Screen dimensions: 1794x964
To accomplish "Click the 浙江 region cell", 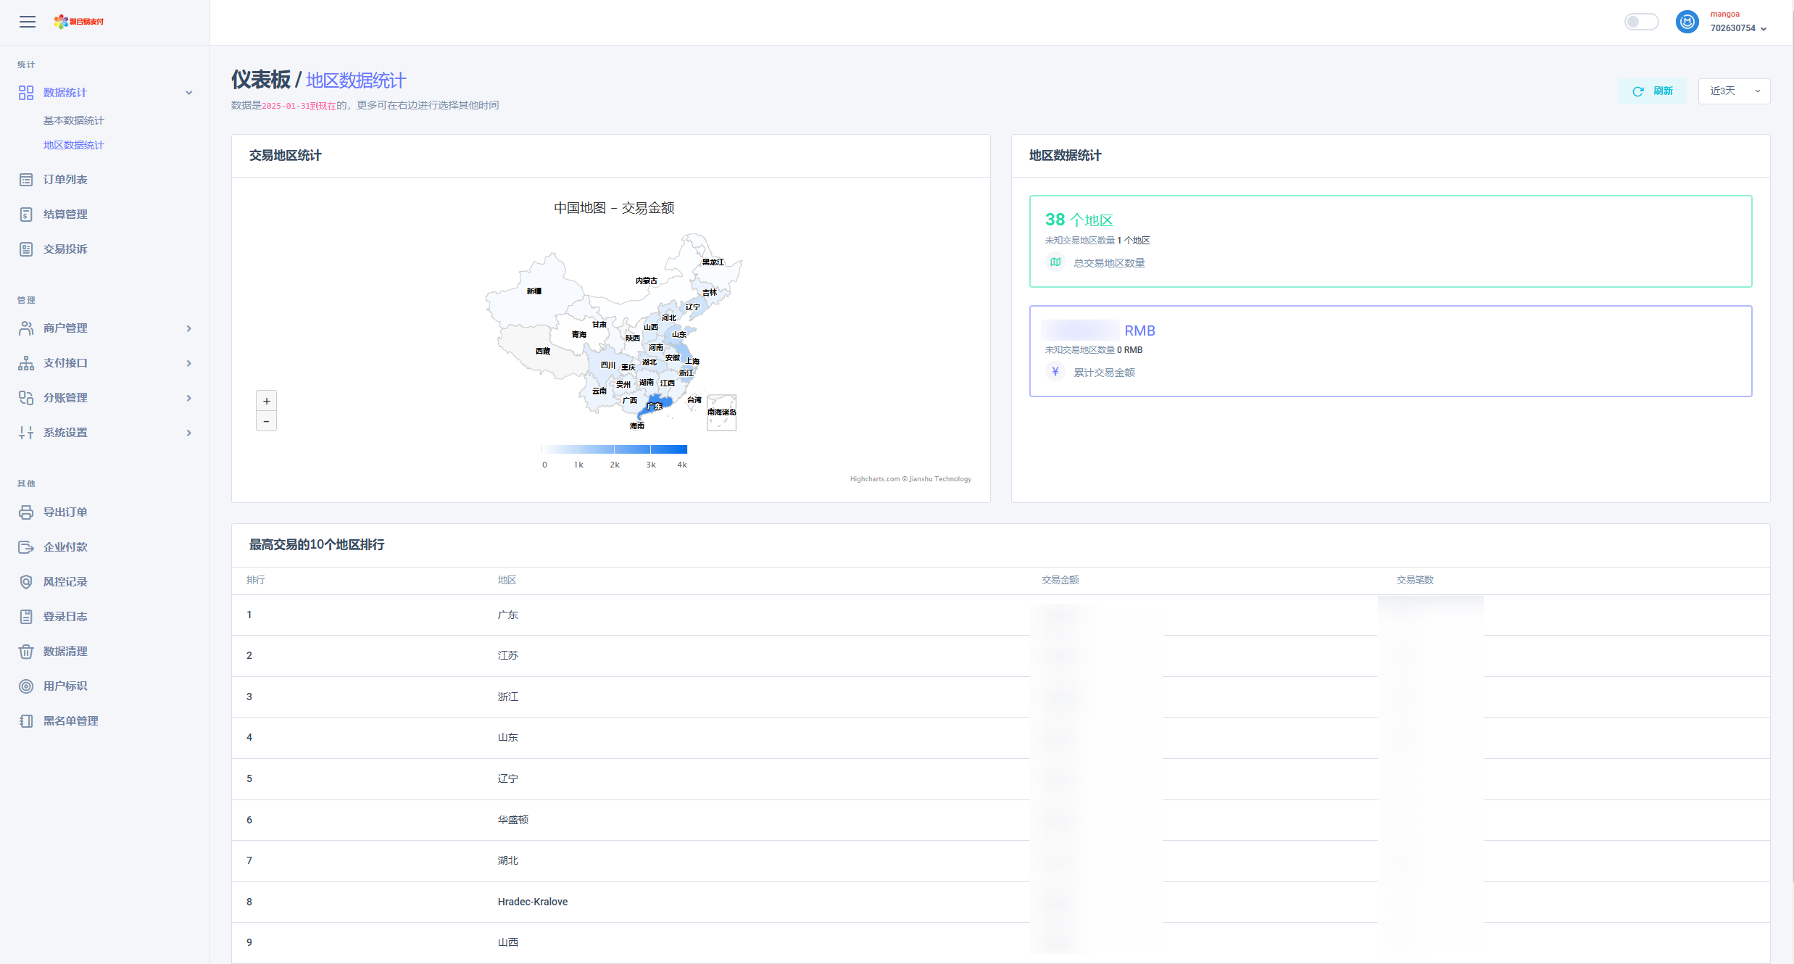I will pyautogui.click(x=508, y=697).
